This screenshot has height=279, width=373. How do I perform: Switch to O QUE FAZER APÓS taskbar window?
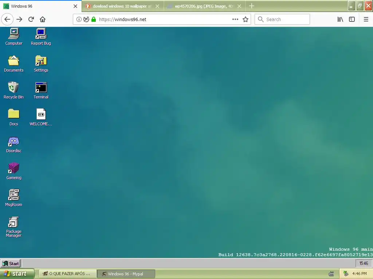(67, 274)
